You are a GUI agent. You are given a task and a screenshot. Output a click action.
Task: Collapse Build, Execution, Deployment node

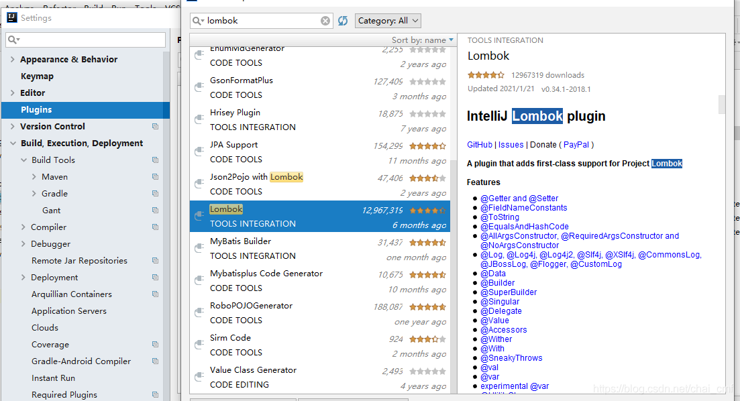[x=13, y=144]
